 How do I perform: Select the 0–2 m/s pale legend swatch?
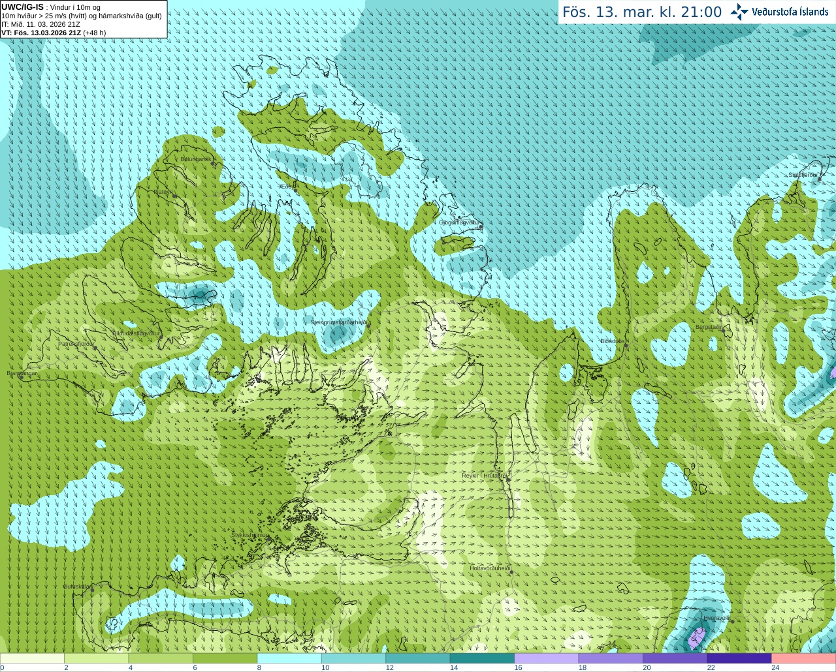pos(32,658)
